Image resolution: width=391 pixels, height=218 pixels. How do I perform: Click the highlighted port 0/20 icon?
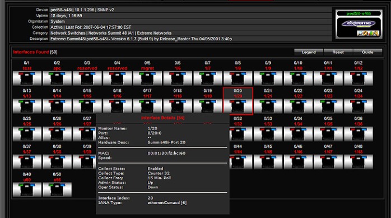tap(238, 106)
